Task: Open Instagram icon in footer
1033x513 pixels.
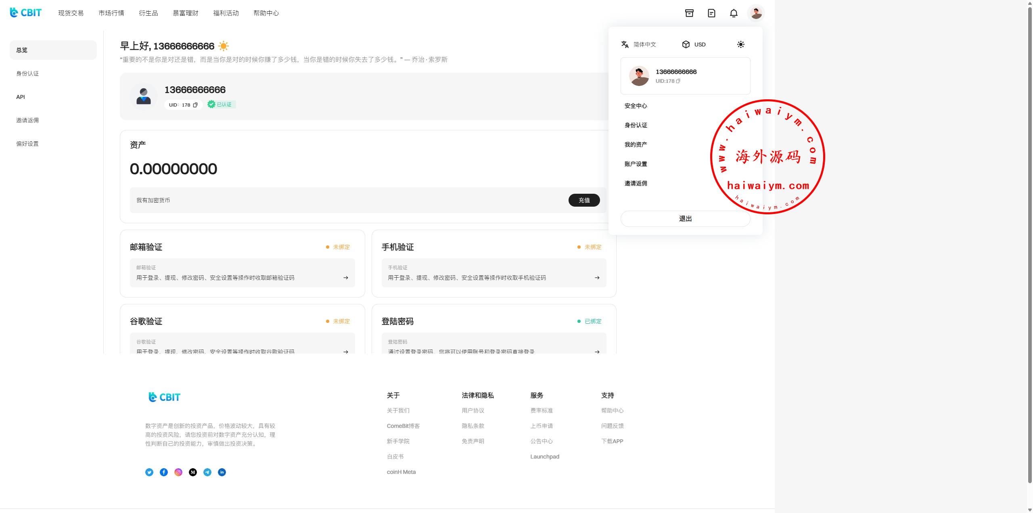Action: (178, 472)
